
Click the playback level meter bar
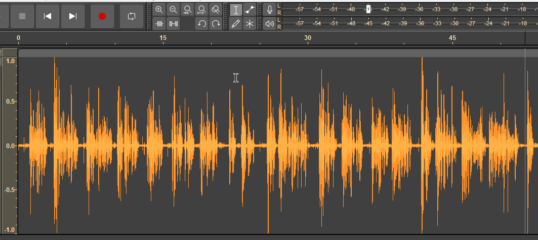coord(410,23)
